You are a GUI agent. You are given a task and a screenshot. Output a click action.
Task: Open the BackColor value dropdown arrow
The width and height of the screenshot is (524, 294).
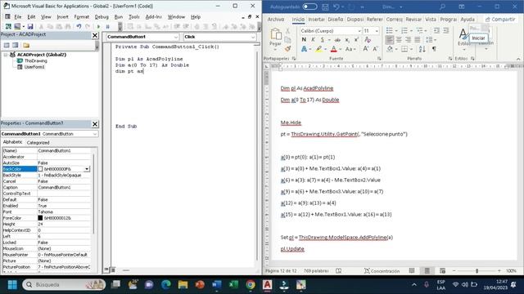click(87, 169)
